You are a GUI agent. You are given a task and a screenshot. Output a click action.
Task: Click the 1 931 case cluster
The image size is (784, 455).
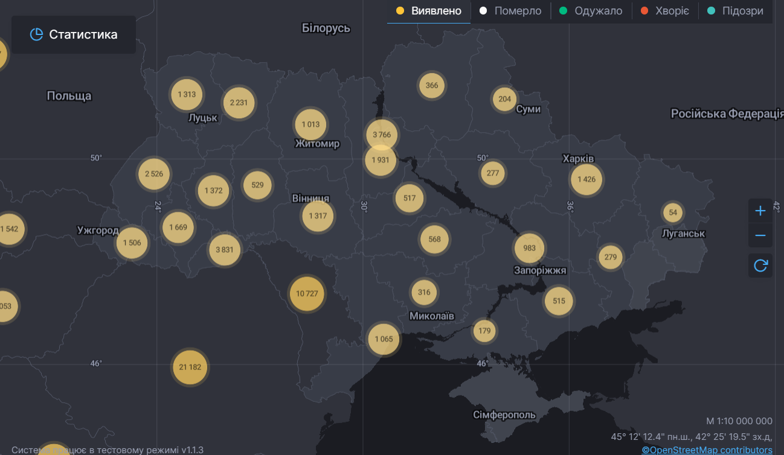[x=381, y=160]
